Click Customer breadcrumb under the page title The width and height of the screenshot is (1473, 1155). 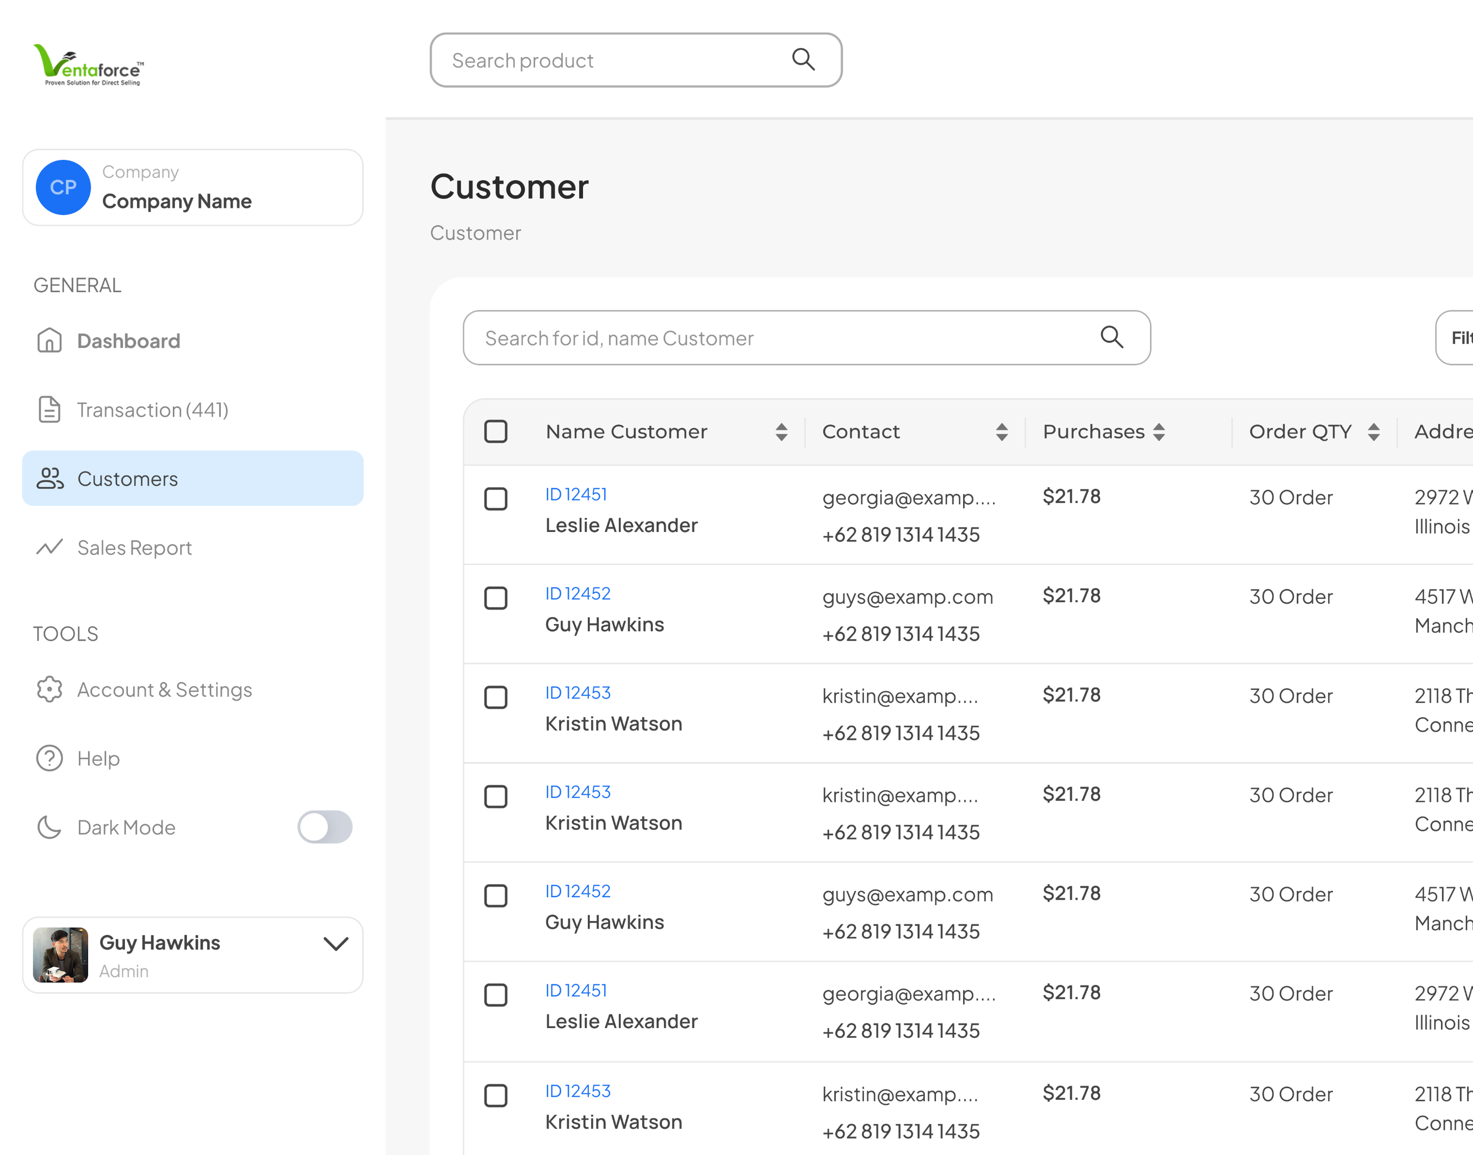pyautogui.click(x=476, y=233)
